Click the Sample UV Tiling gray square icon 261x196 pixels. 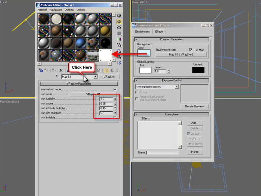(x=119, y=33)
